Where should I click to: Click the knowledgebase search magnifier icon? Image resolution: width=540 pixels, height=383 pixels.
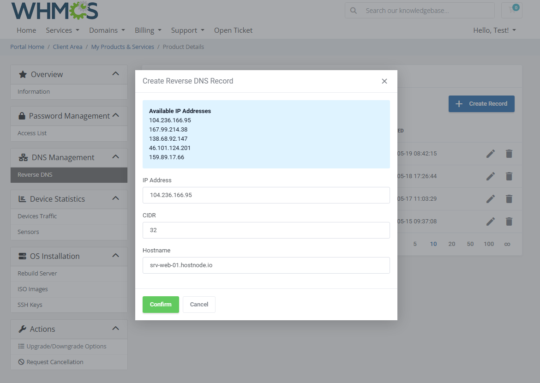pos(354,11)
